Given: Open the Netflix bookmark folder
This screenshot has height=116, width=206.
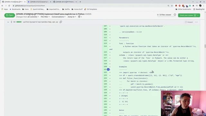Looking at the screenshot, I should (x=66, y=9).
